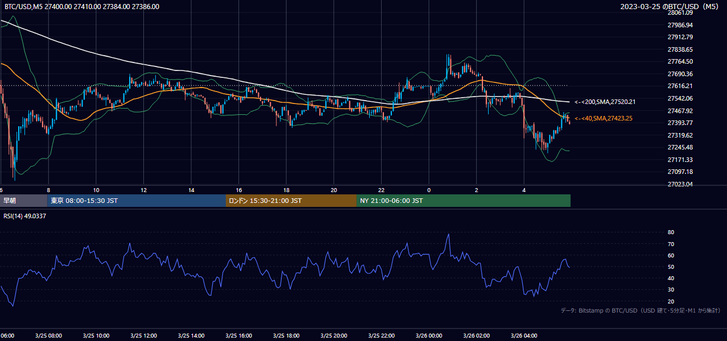
Task: Select the 3/25 20:00 time axis label
Action: pyautogui.click(x=333, y=336)
